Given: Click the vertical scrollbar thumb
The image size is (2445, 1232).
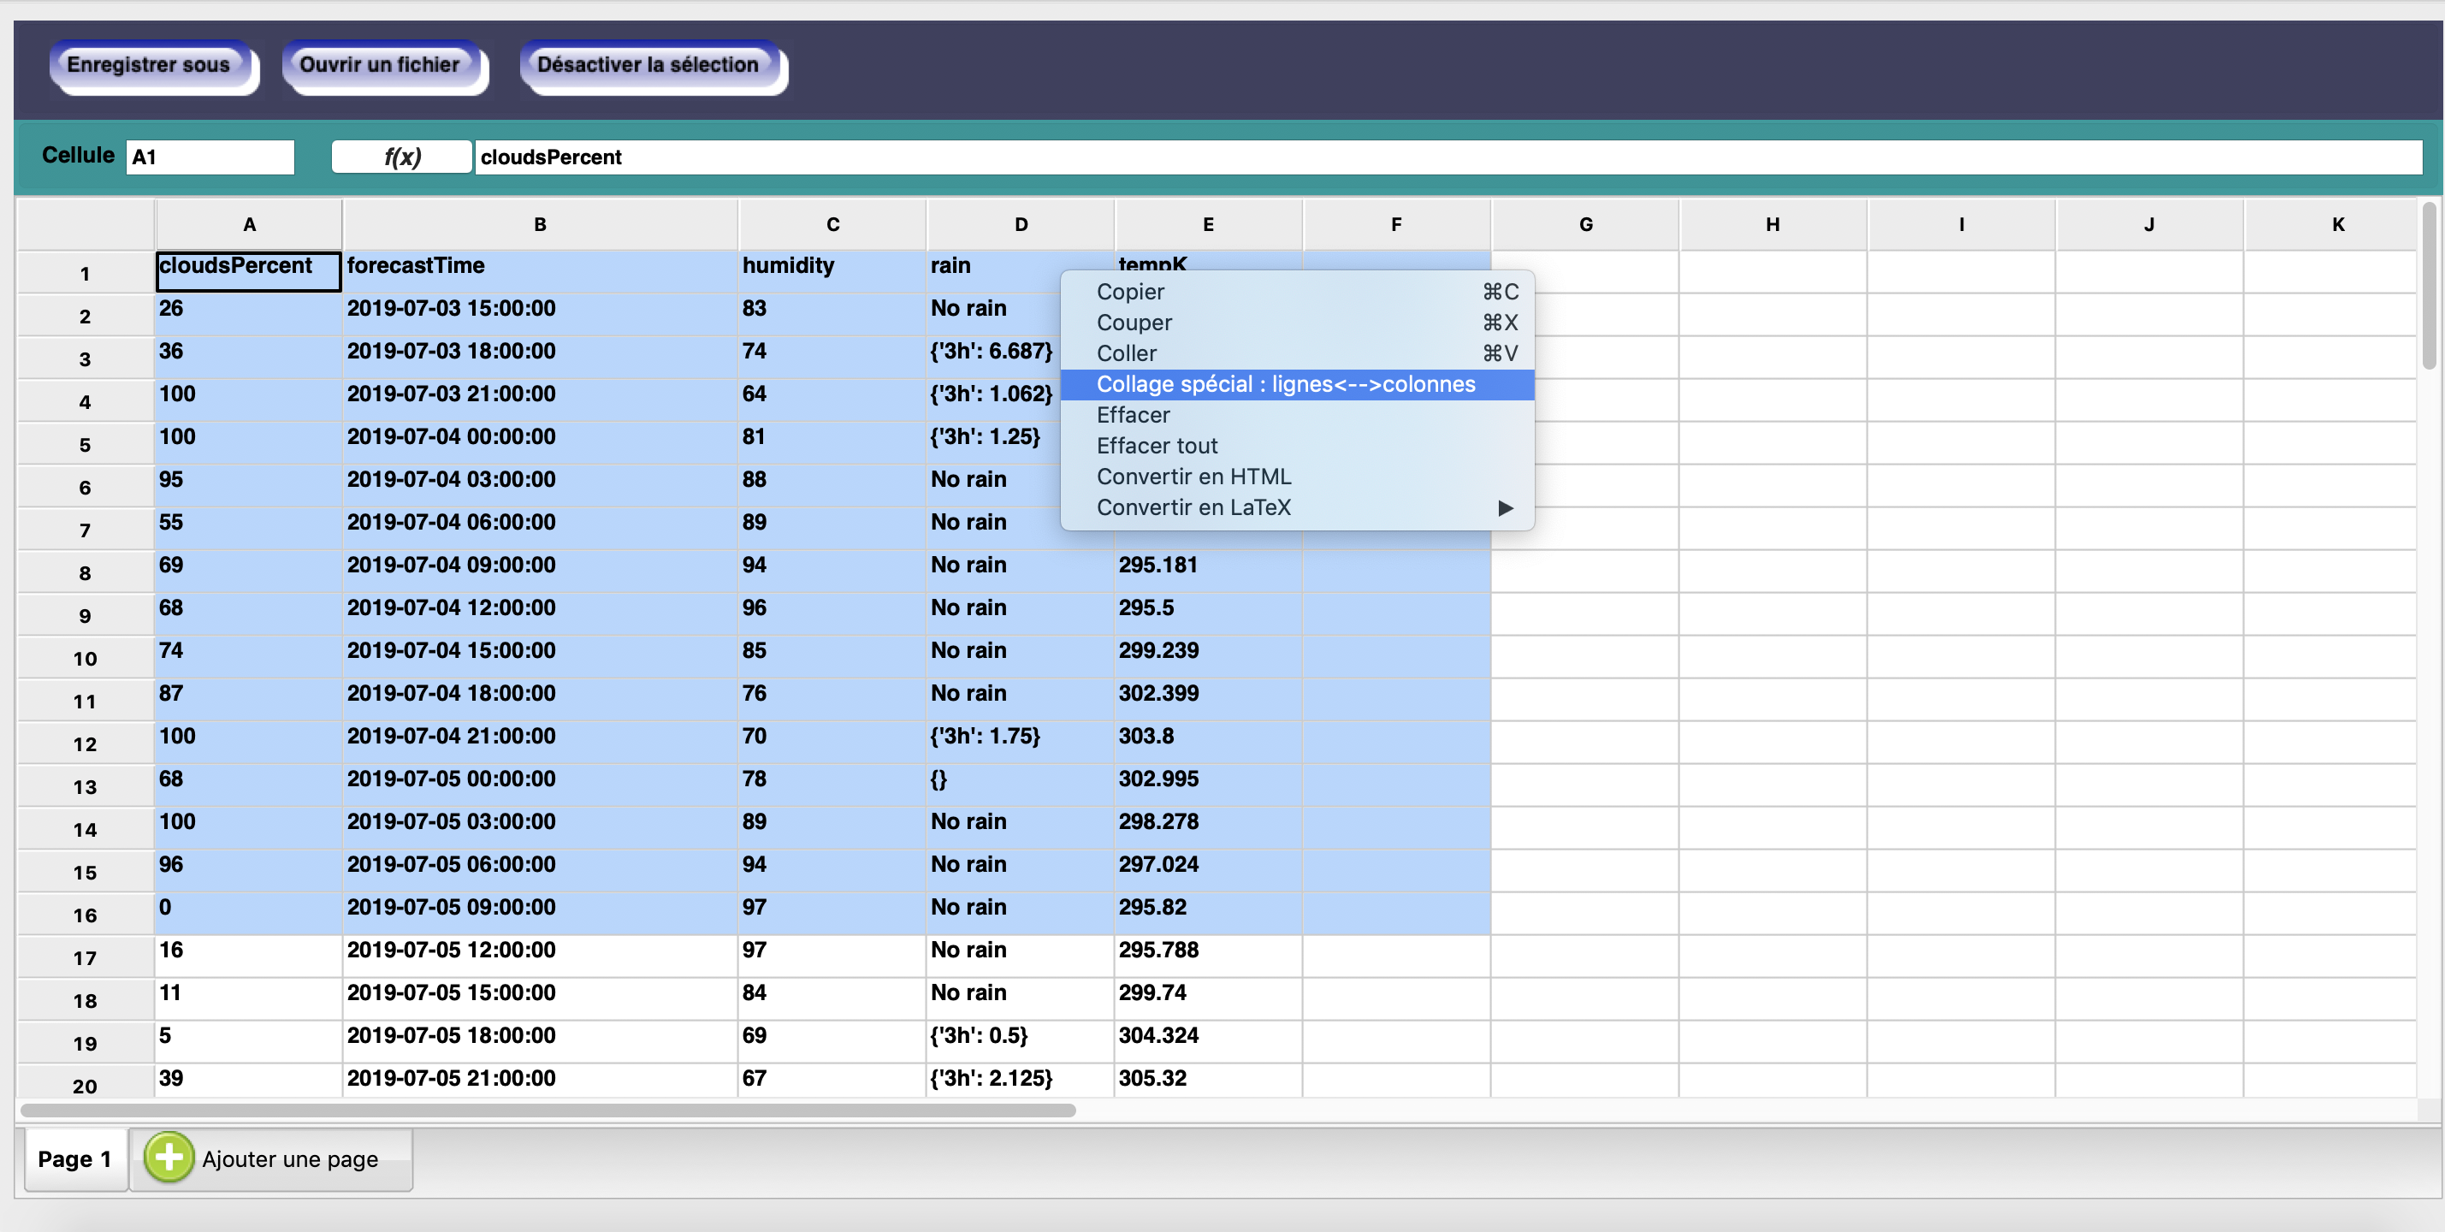Looking at the screenshot, I should point(2428,285).
